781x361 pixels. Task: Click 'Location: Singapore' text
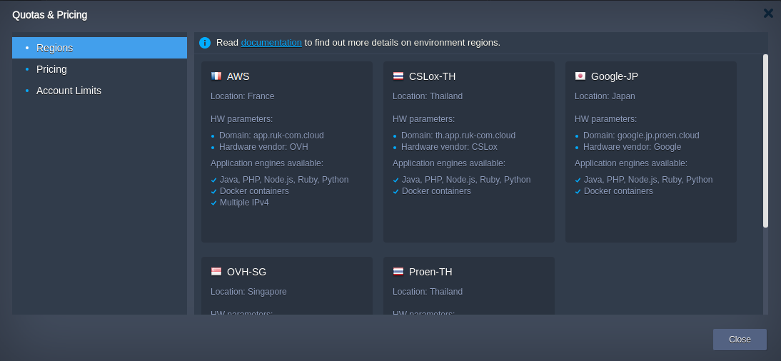[x=248, y=292]
